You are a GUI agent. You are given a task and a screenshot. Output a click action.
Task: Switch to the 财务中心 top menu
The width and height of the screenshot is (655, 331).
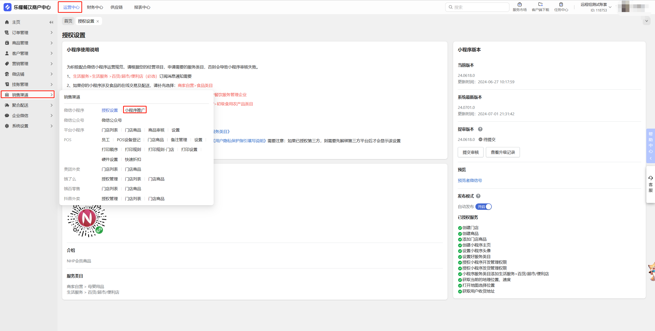coord(95,7)
